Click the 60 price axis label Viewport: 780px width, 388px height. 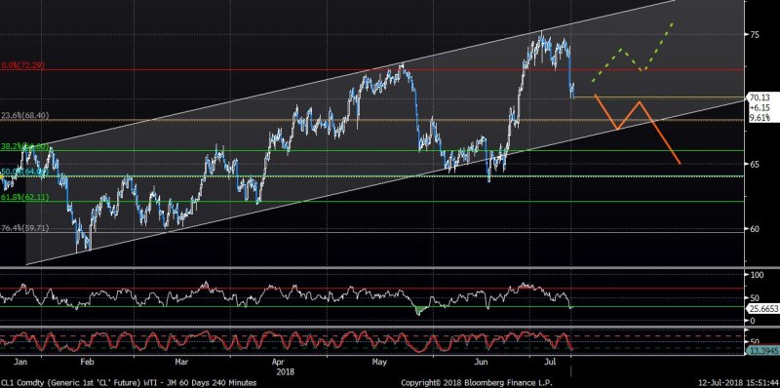(x=754, y=229)
